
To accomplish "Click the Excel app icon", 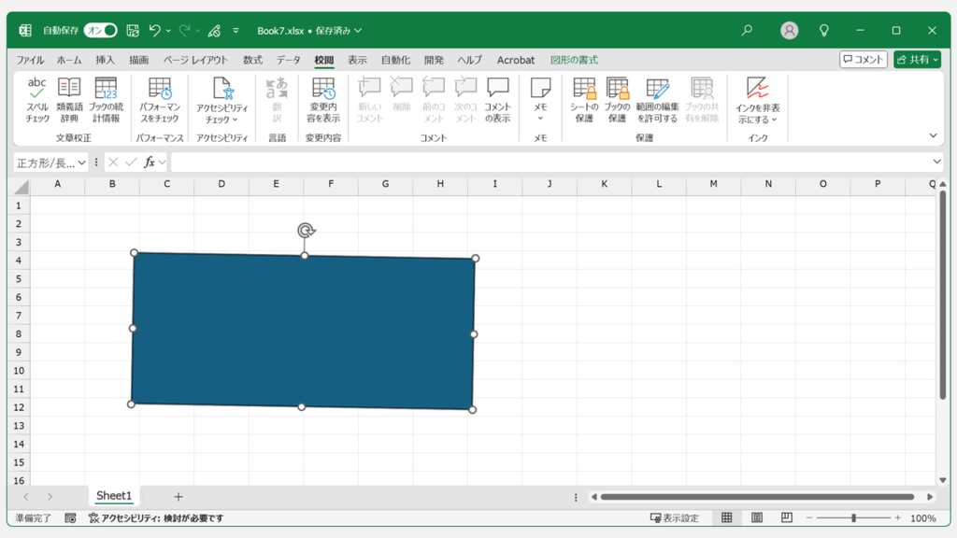I will 25,31.
